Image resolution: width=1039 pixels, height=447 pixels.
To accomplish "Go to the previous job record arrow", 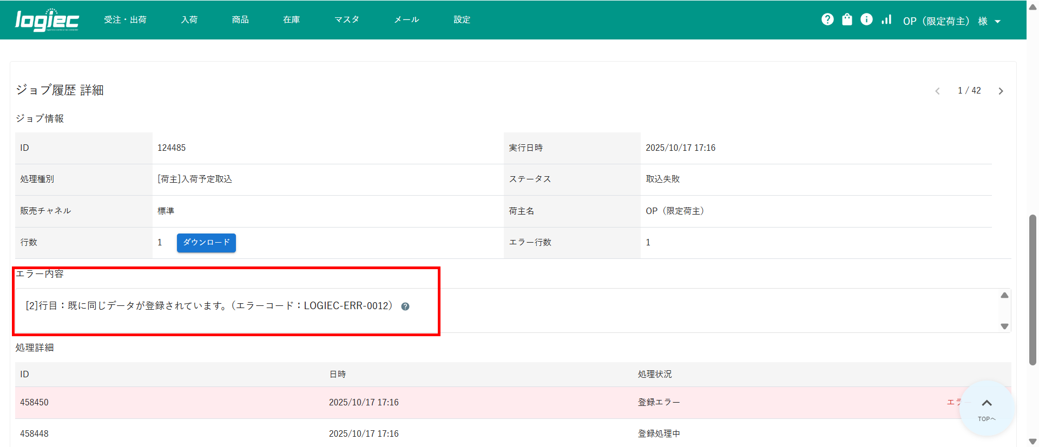I will 938,91.
